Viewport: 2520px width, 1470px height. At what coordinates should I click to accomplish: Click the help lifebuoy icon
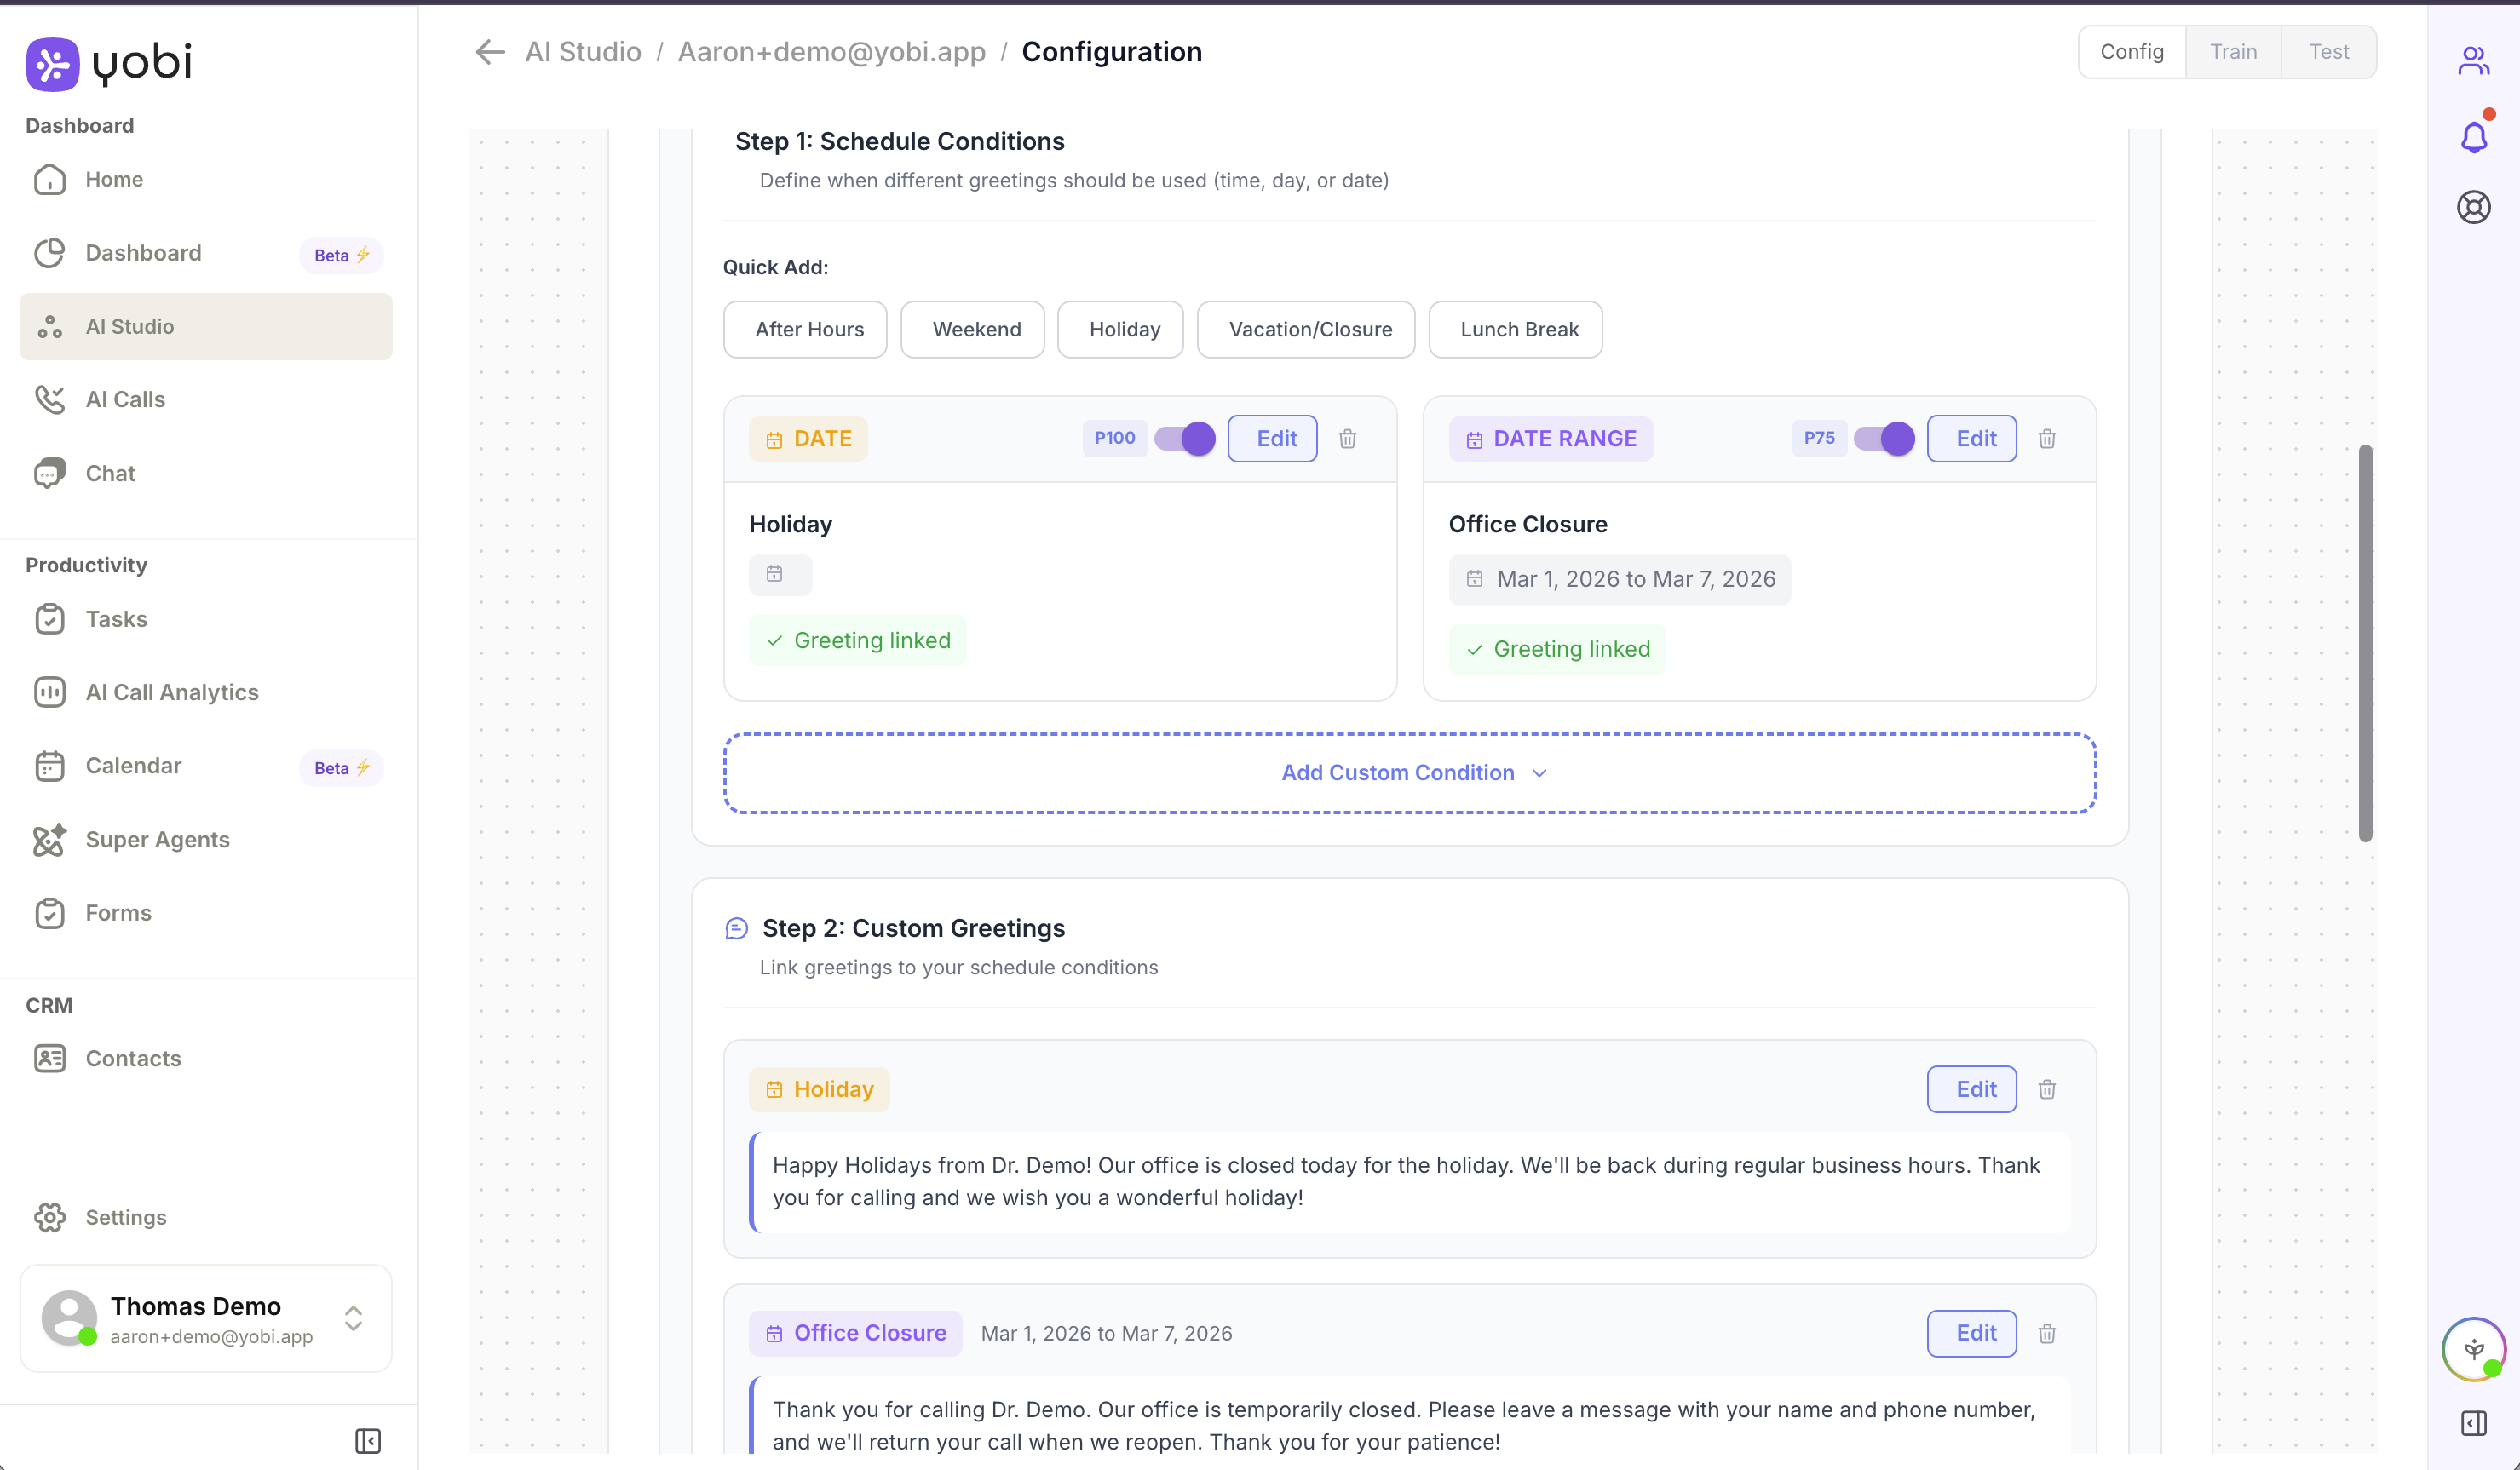pos(2473,208)
